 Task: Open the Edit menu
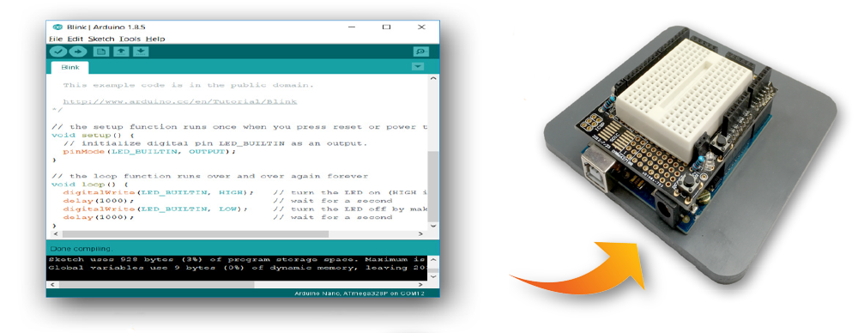[75, 39]
